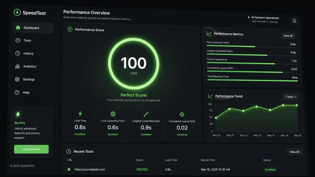Click the 0.6s First Contentful Paint card value
315x177 pixels.
pos(113,127)
